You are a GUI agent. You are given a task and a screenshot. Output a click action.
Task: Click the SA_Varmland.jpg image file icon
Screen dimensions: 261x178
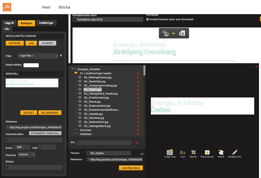click(x=80, y=118)
